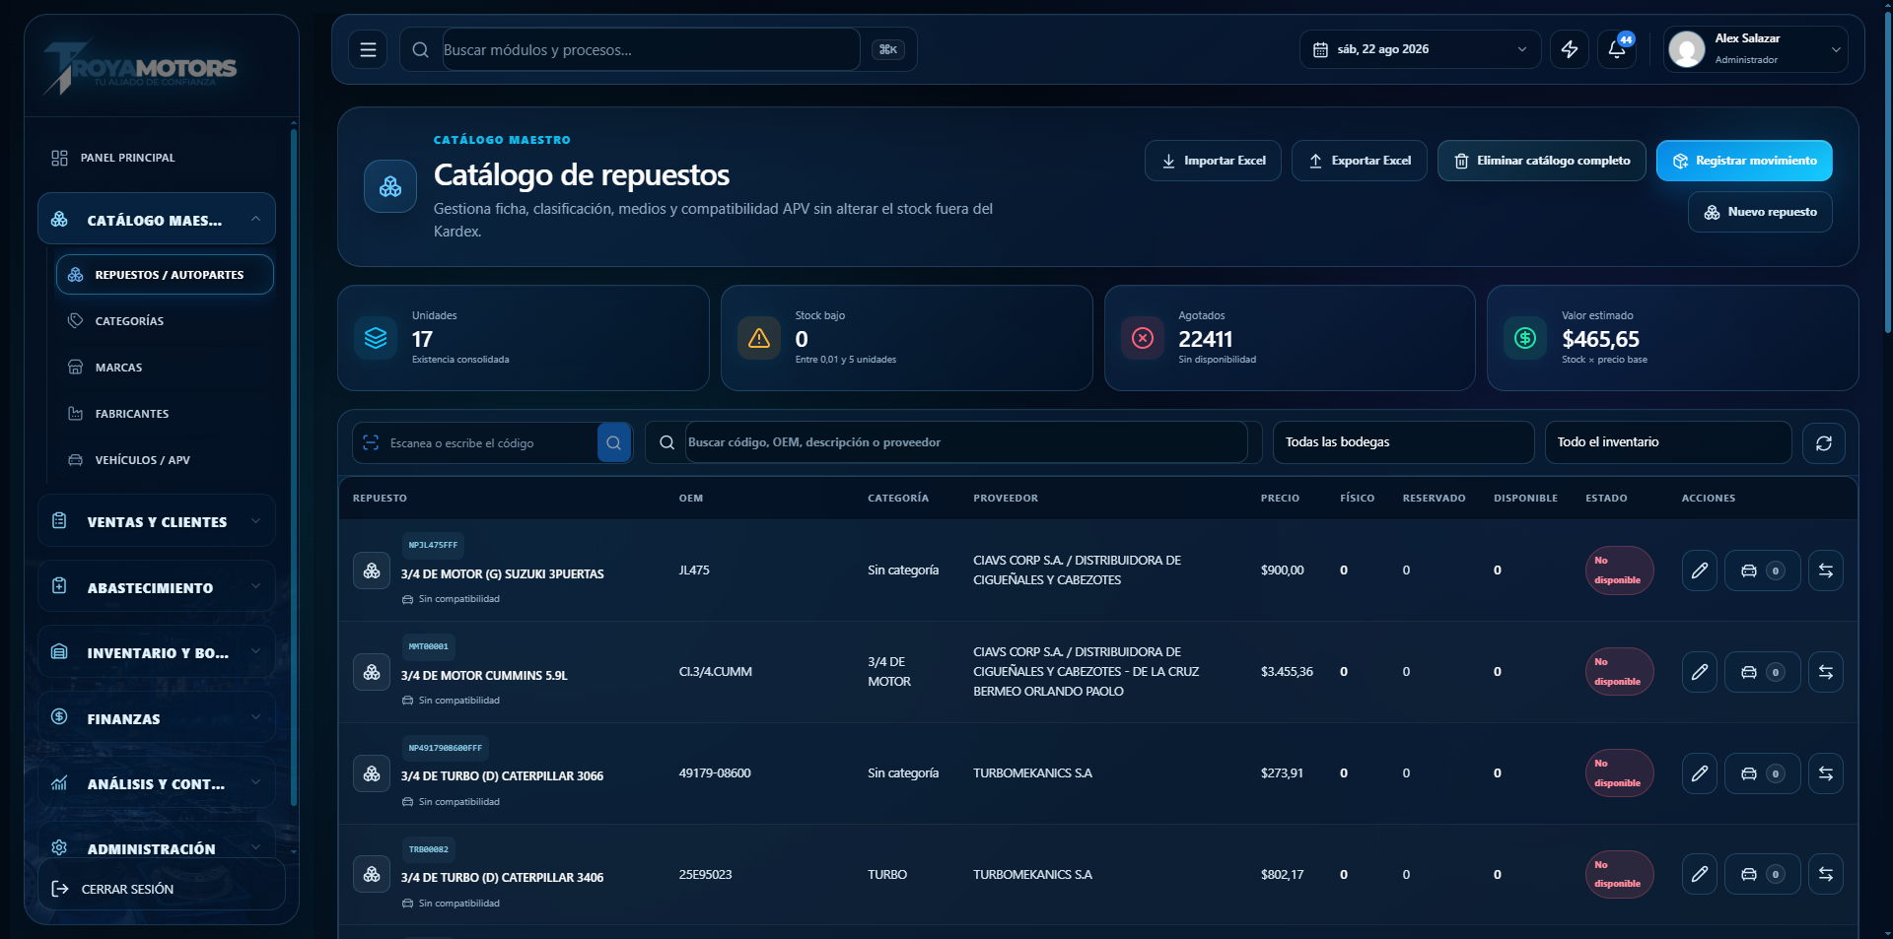Click Alex Salazar avatar picture

1686,49
